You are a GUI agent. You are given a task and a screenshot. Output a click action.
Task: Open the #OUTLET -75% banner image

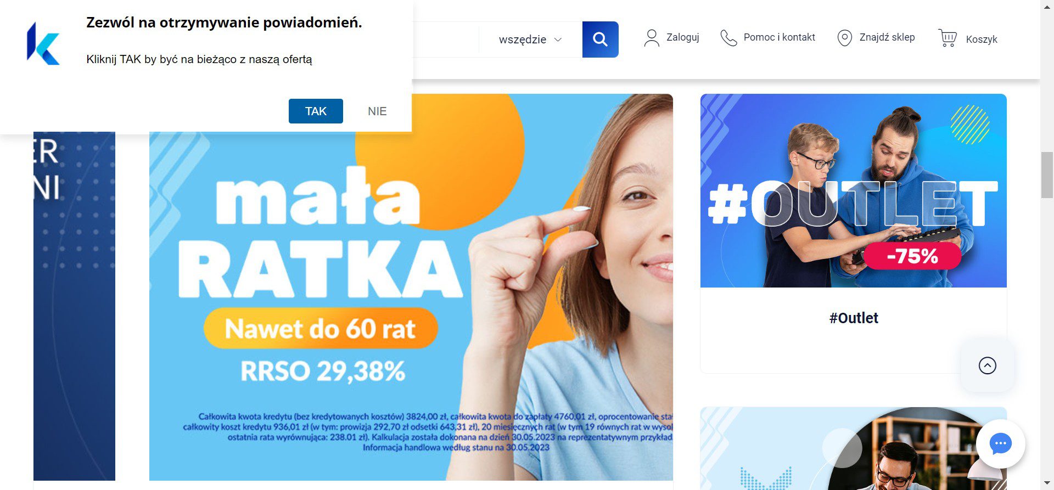pyautogui.click(x=853, y=190)
